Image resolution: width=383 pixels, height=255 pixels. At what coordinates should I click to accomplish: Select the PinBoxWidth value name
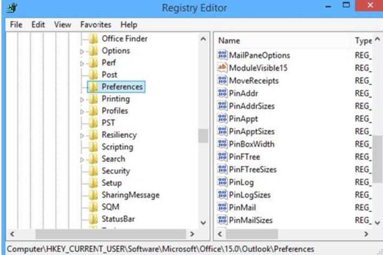point(252,144)
